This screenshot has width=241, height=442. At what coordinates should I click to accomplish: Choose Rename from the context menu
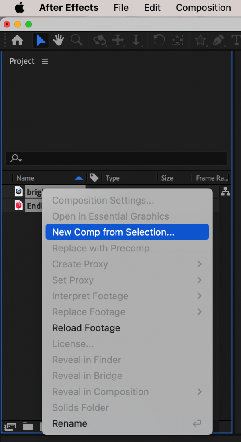69,423
